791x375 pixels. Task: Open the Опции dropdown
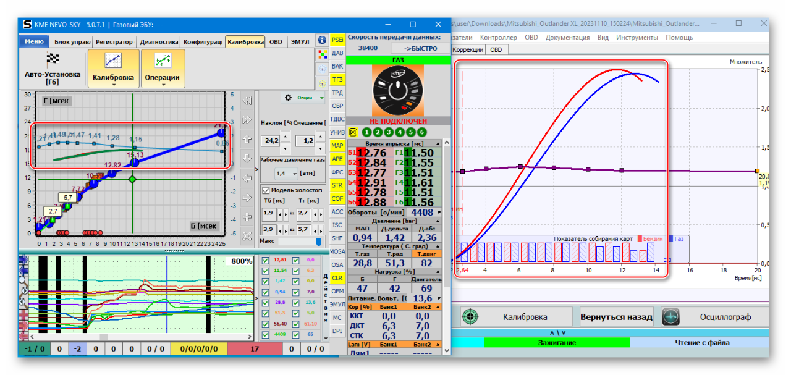coord(303,98)
